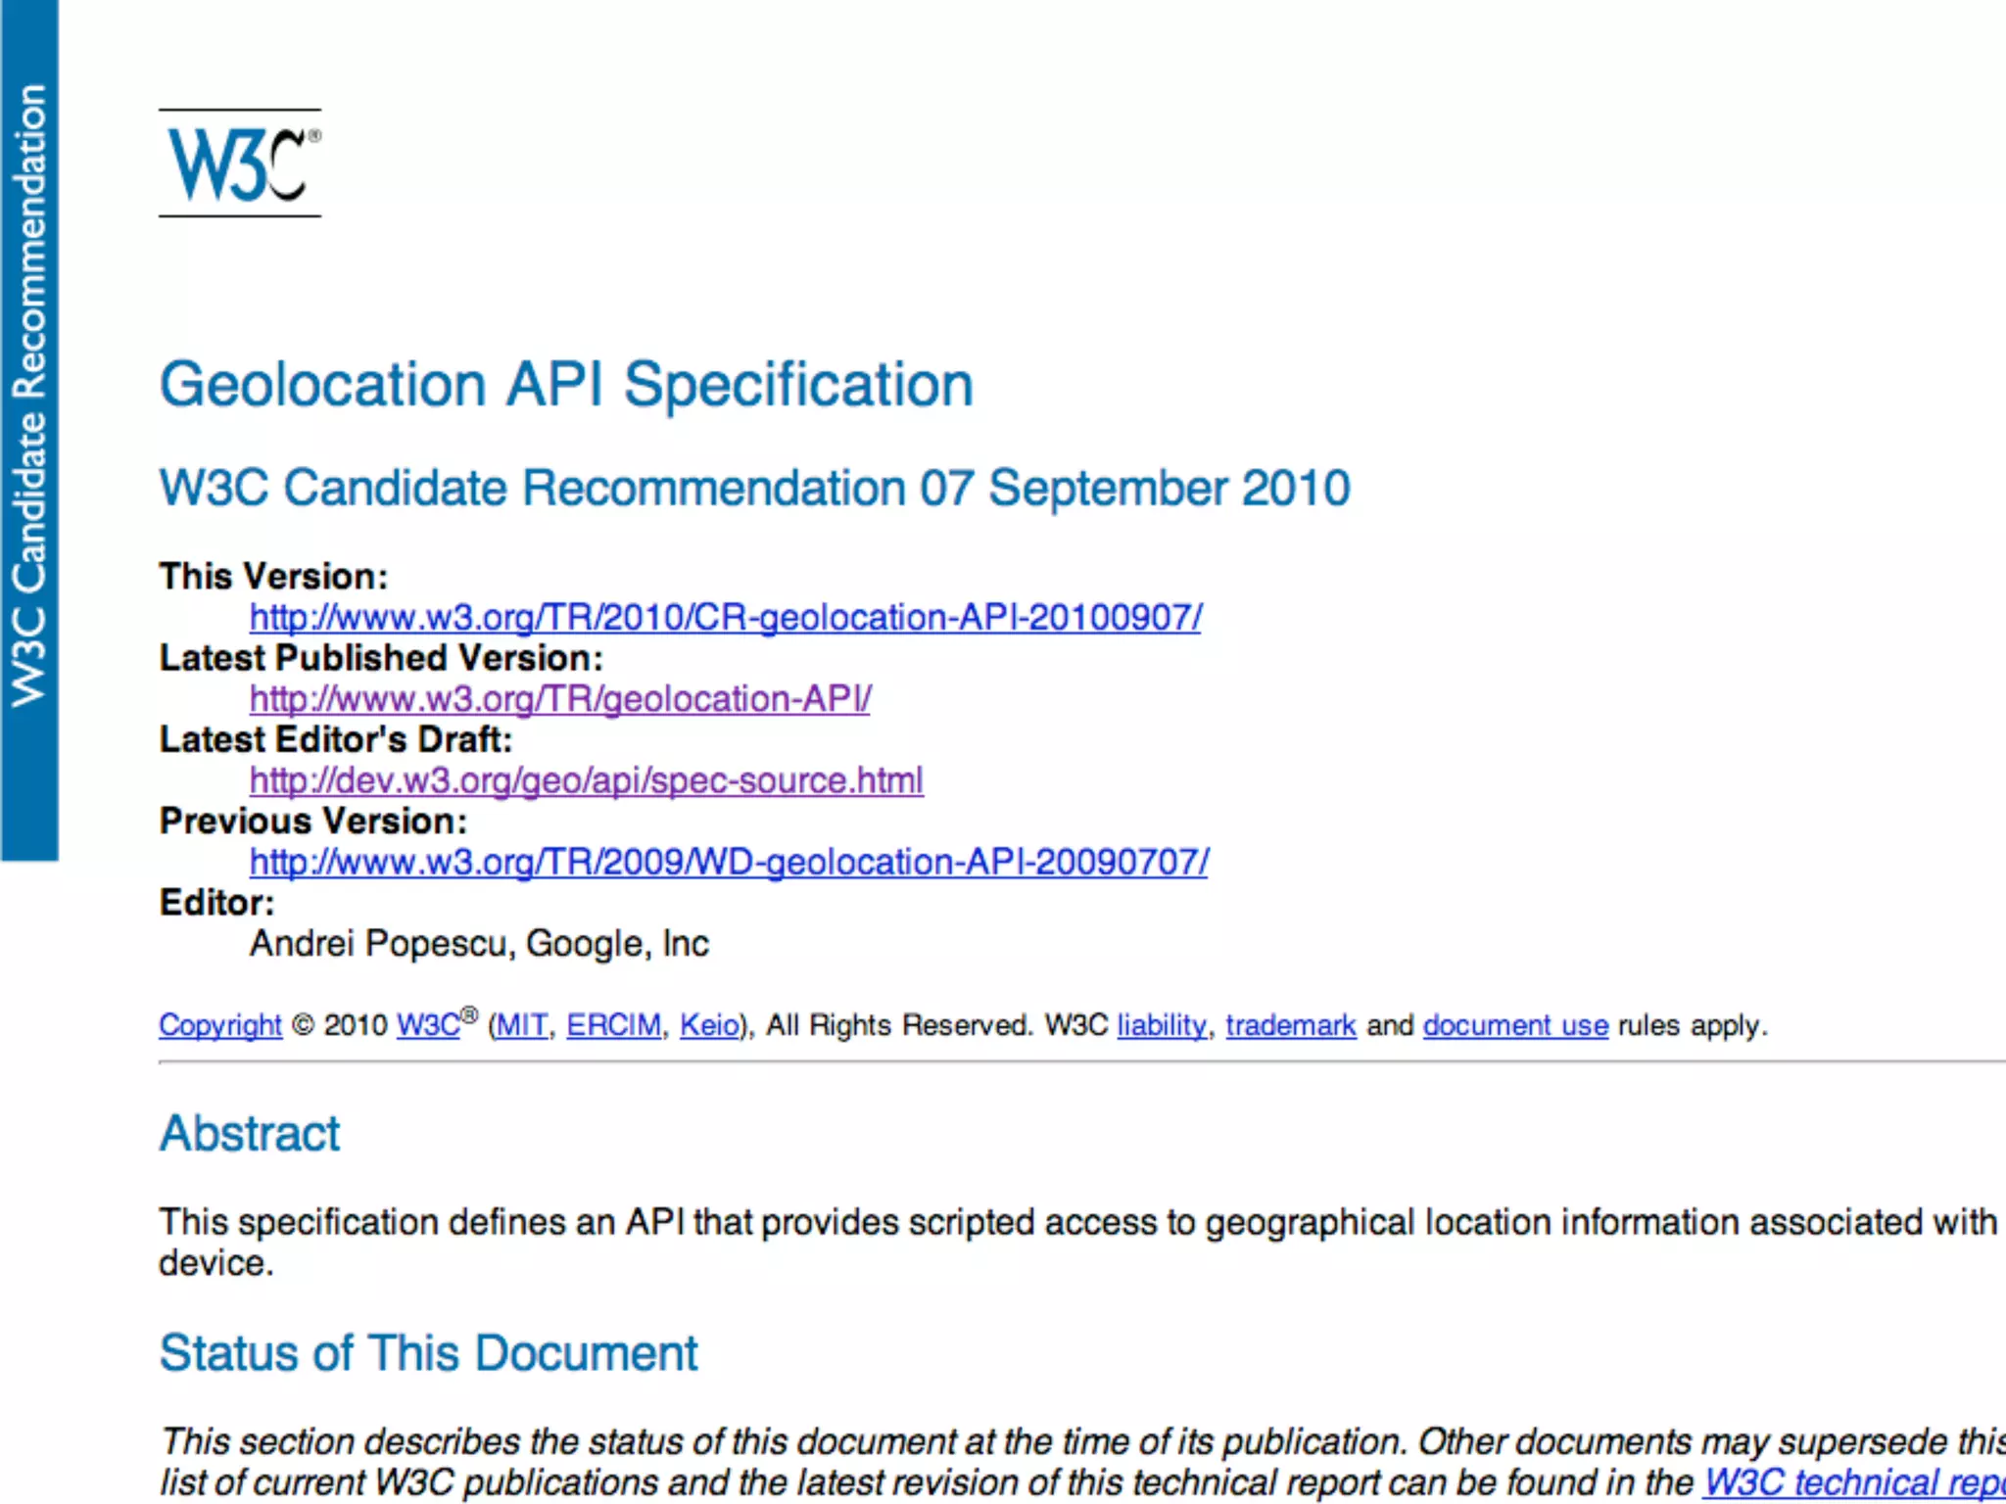Open the Previous Version WD-geolocation-API-20090707 link
The image size is (2006, 1504).
[x=729, y=862]
